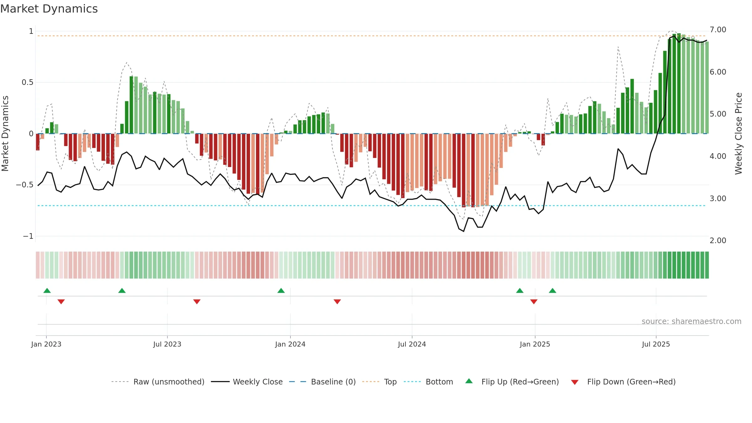Click the 6.00 price tick label
The image size is (752, 423).
pyautogui.click(x=718, y=72)
